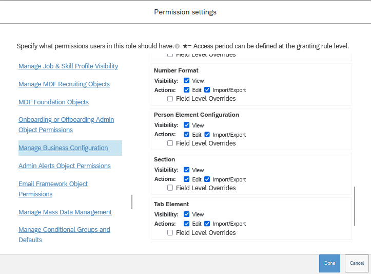The image size is (371, 274).
Task: Toggle Import/Export for Section
Action: 207,179
